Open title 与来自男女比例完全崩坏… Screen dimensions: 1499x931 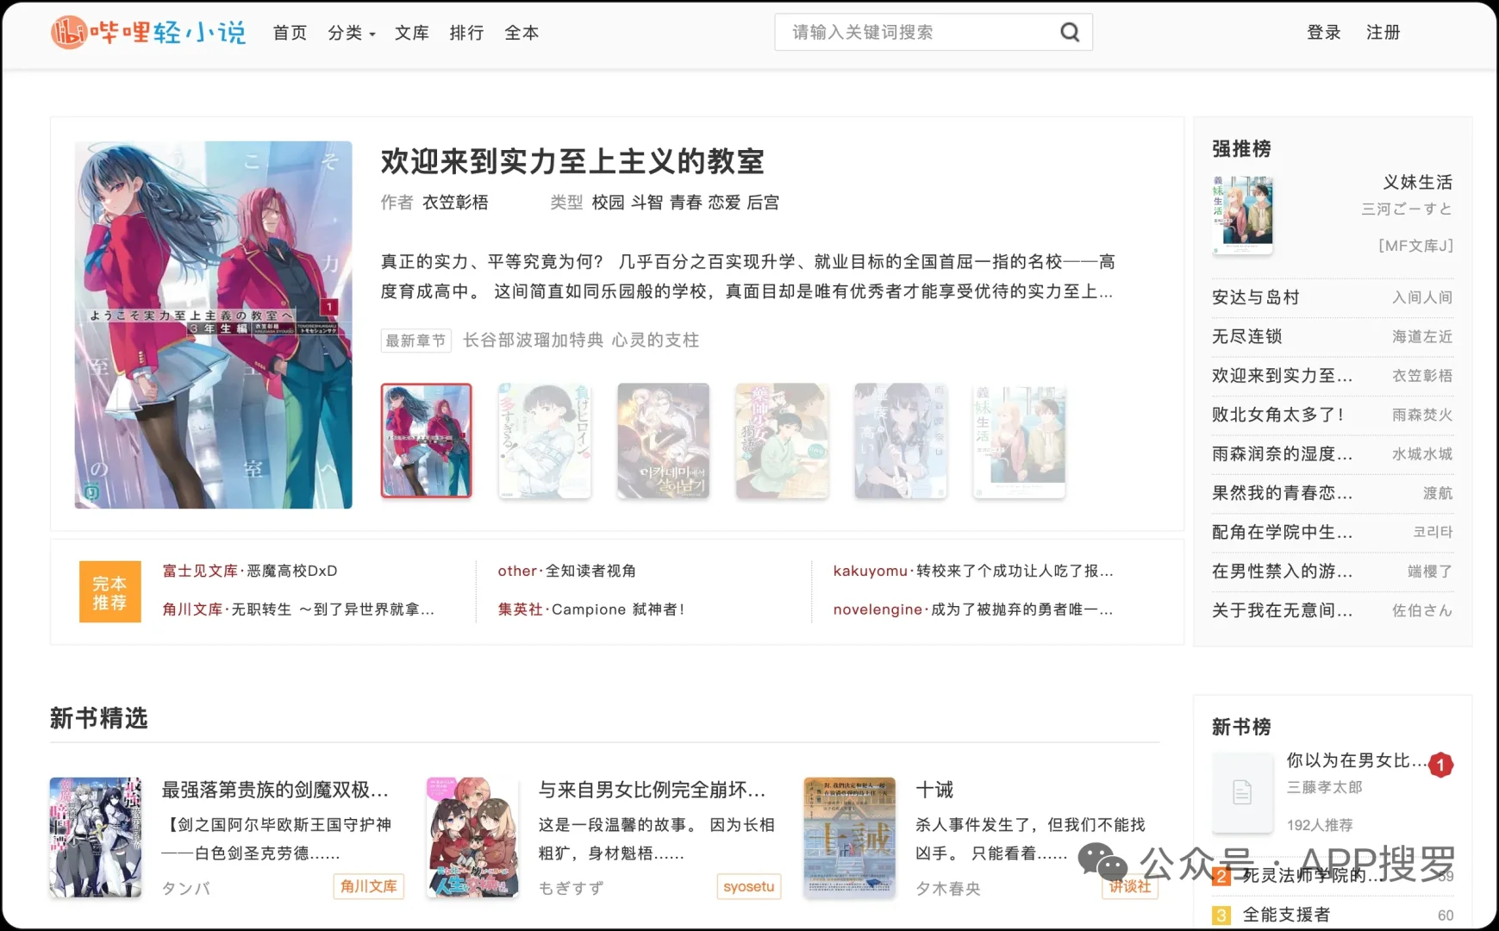(x=652, y=790)
